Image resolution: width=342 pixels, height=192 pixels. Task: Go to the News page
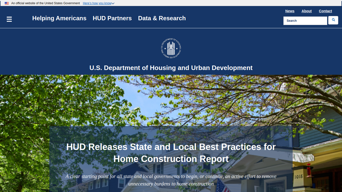290,11
